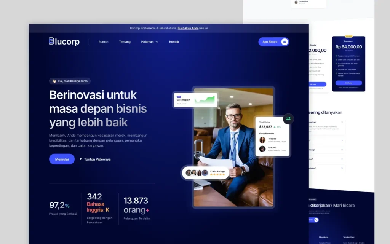Click the five-star rating icons

[217, 175]
